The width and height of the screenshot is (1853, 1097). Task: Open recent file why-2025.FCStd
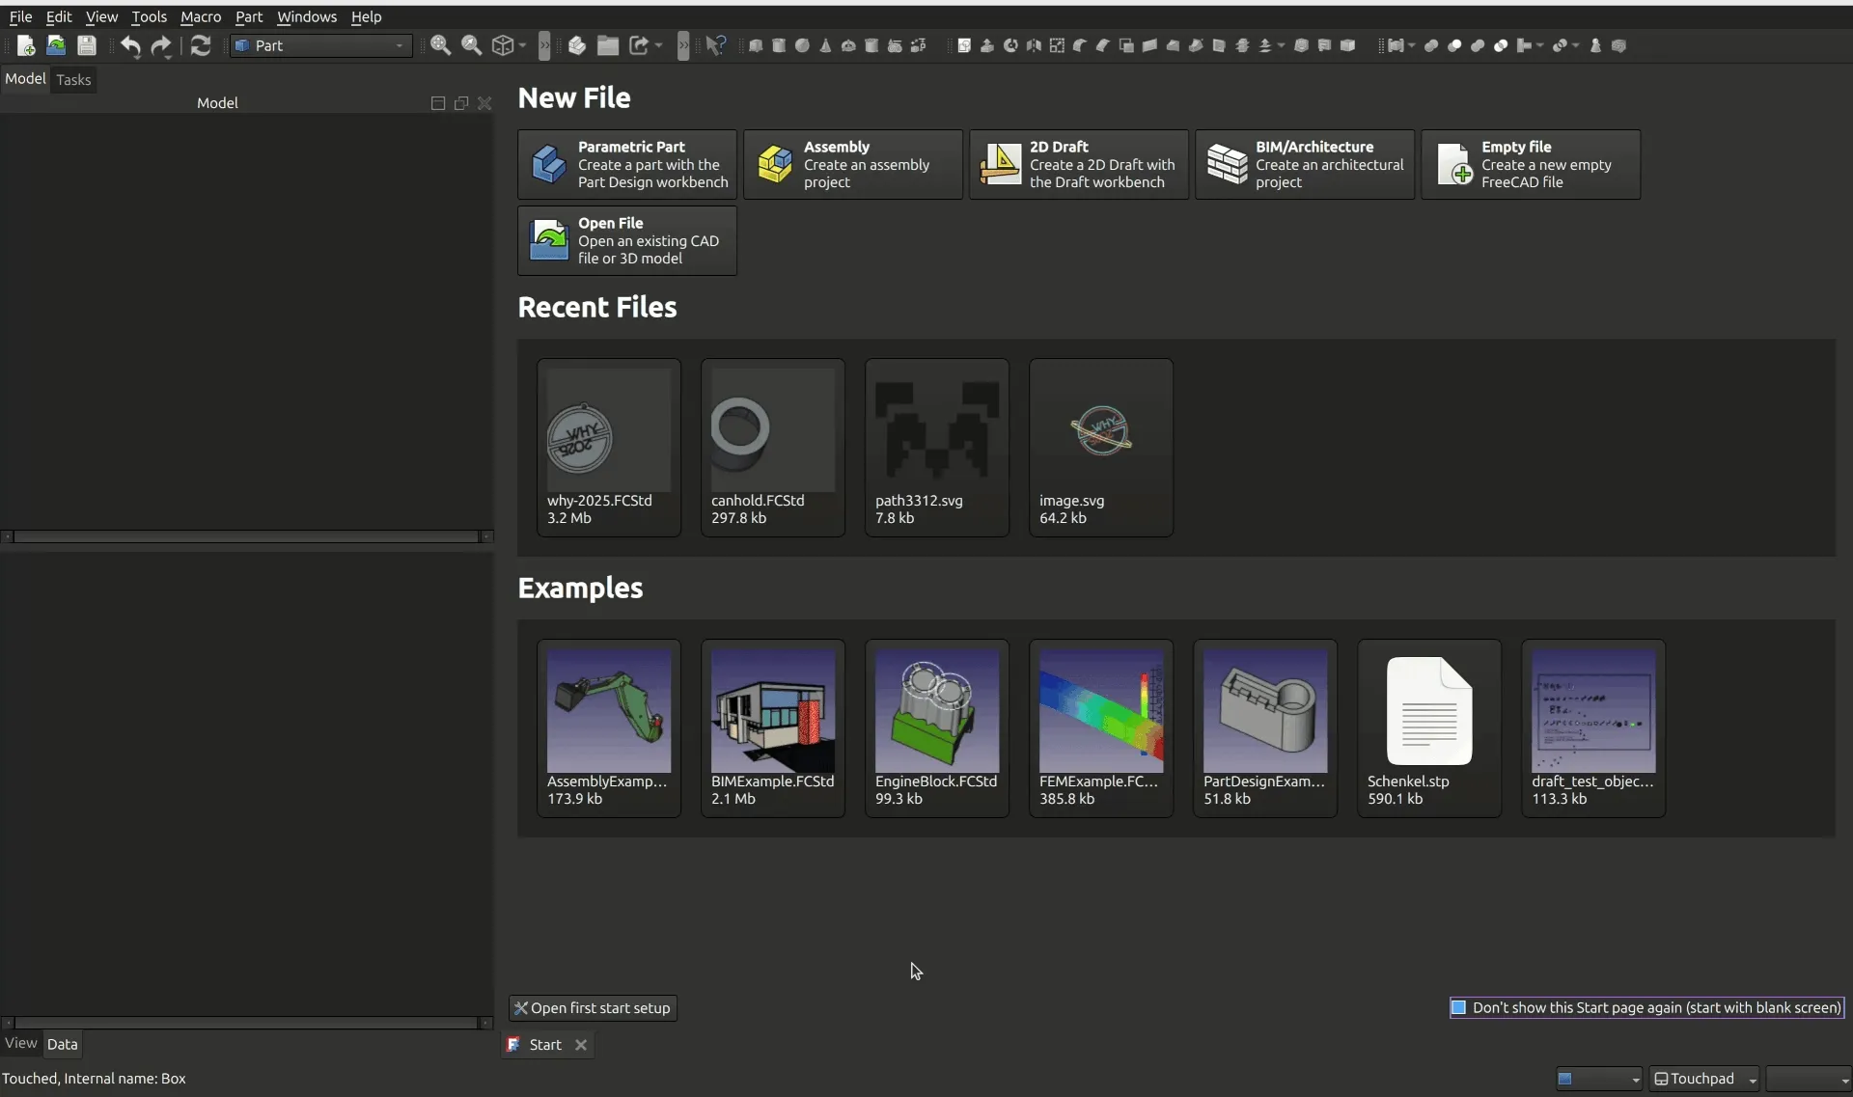609,448
